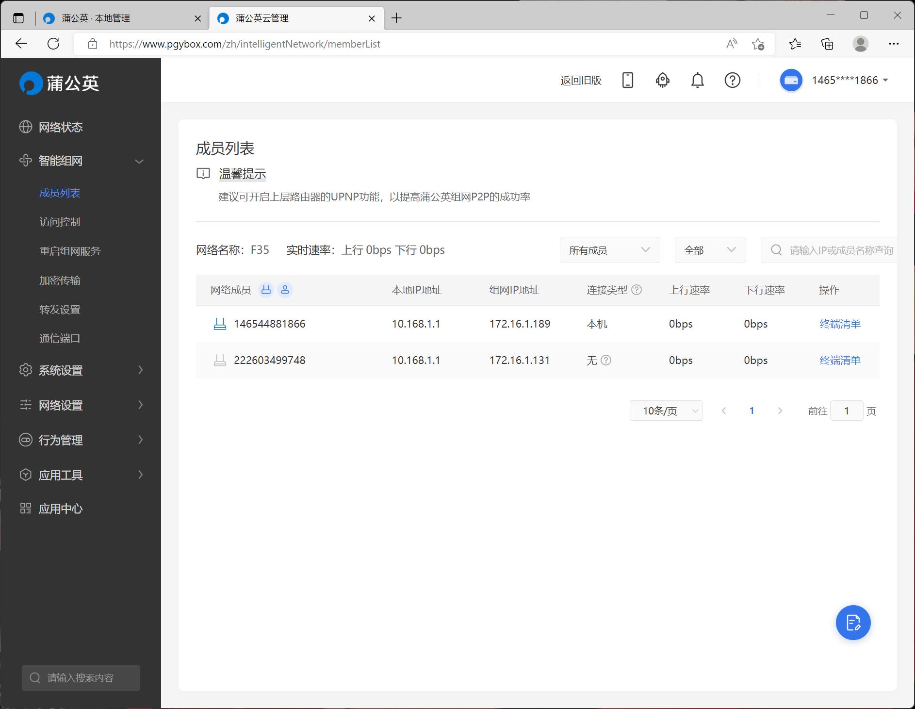
Task: Open the 全部 filter dropdown
Action: (x=709, y=250)
